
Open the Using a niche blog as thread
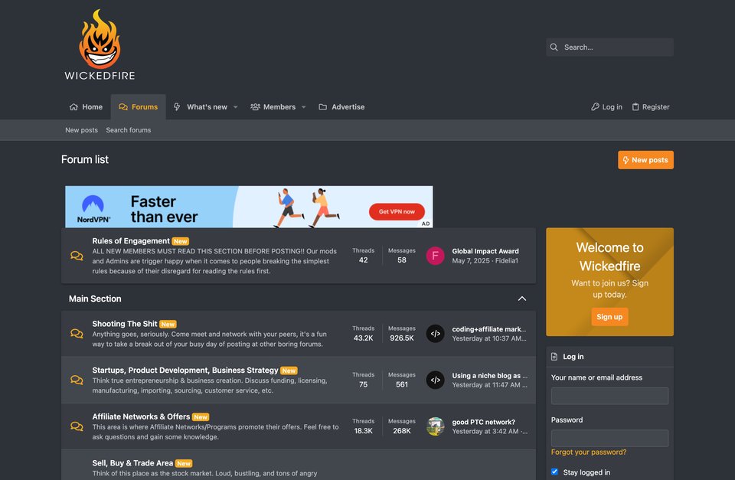(x=489, y=375)
